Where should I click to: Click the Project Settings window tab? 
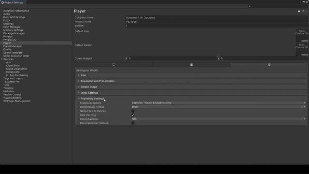14,2
